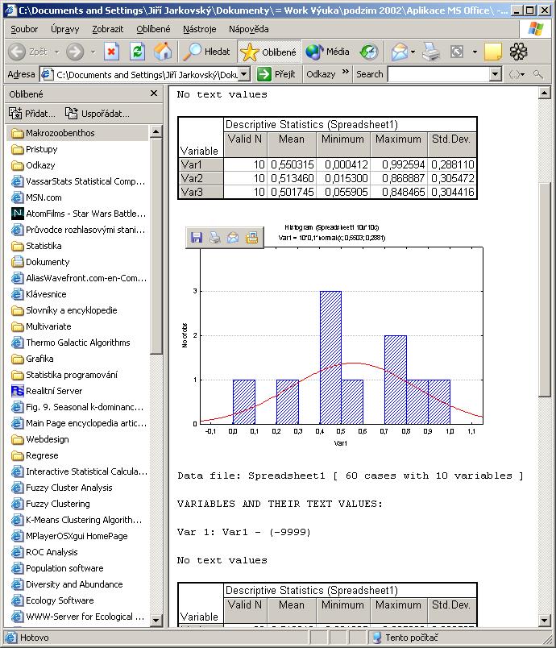The width and height of the screenshot is (556, 648).
Task: Click Přidat to add a favorite
Action: coord(32,113)
